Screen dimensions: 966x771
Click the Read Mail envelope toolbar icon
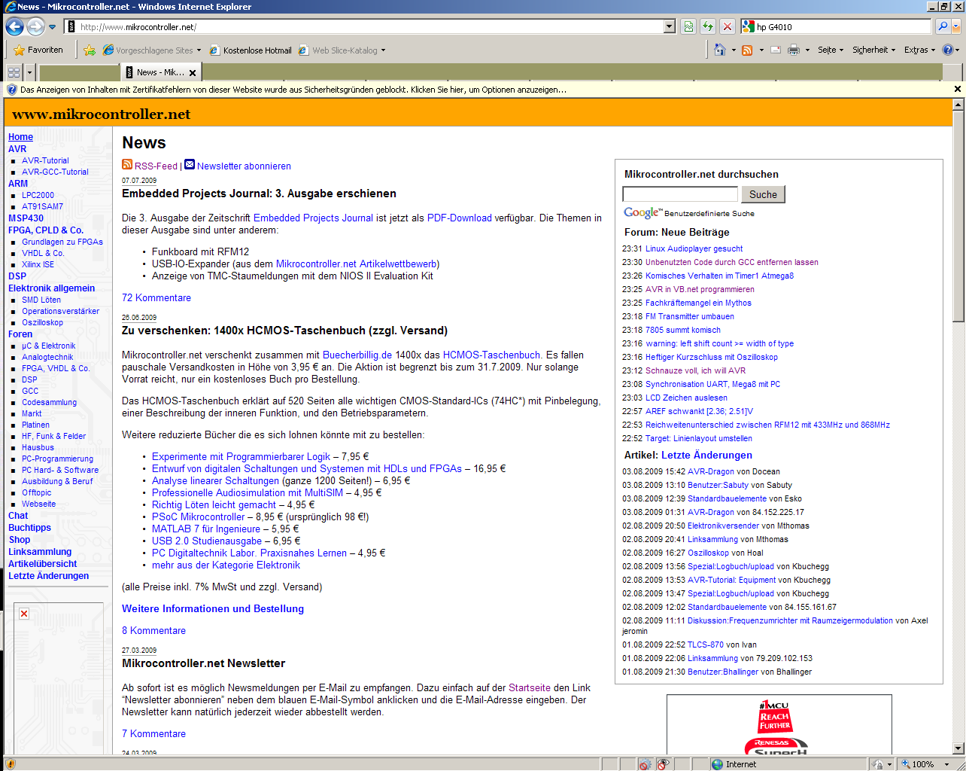(x=775, y=50)
